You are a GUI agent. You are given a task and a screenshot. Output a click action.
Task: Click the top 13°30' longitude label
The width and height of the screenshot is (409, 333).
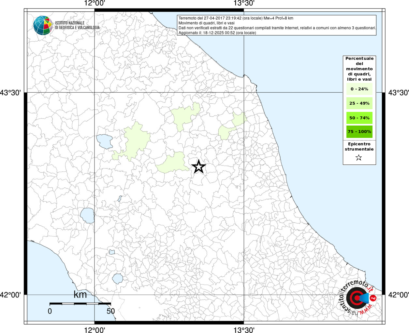tap(244, 4)
